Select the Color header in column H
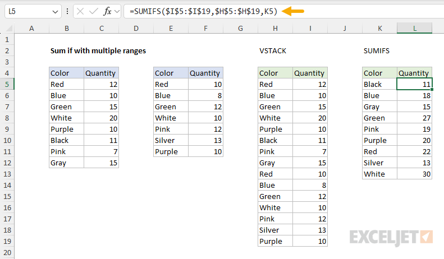This screenshot has height=259, width=444. pos(275,73)
